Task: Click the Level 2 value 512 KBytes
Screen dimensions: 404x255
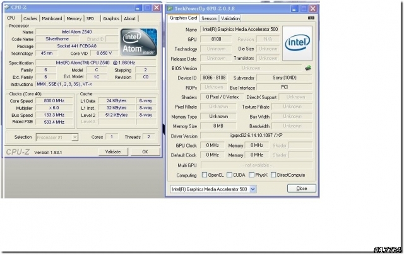Action: click(116, 115)
